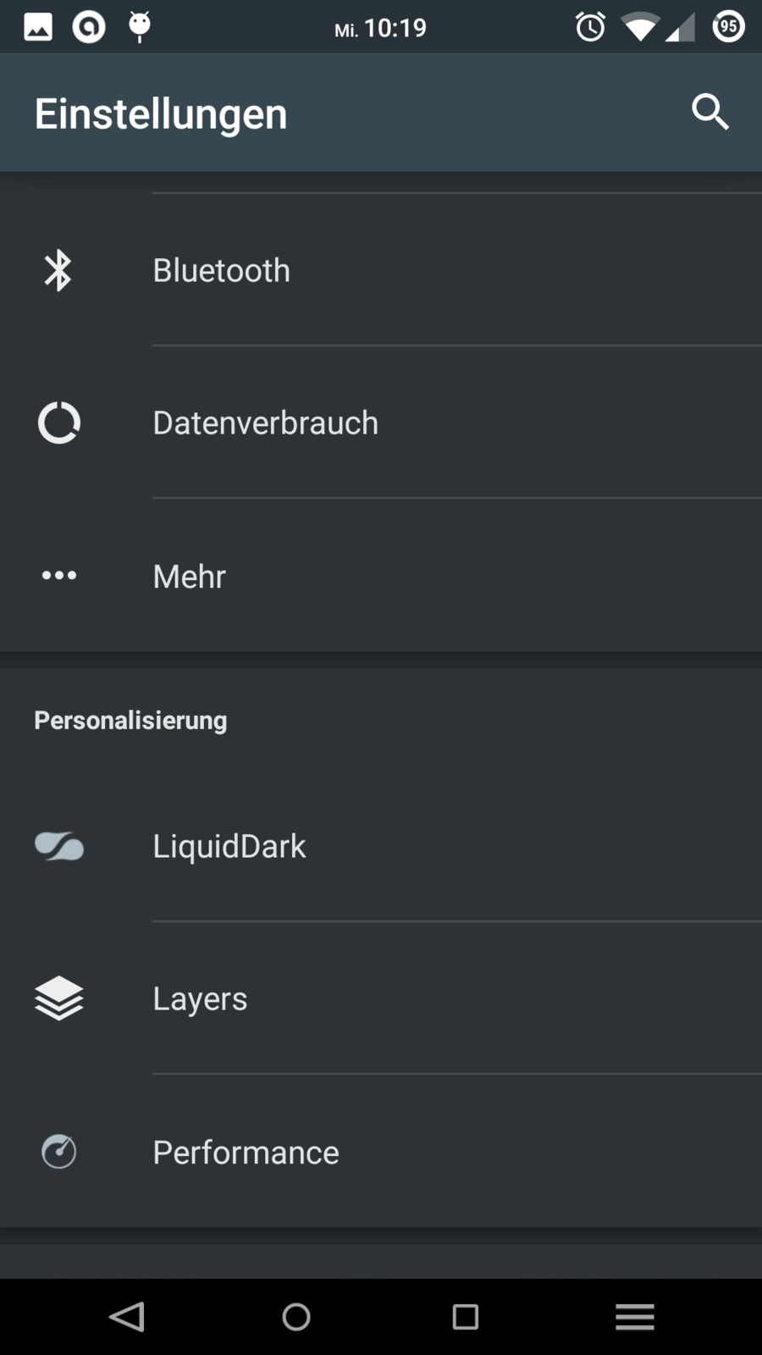
Task: Tap the search magnifier icon
Action: pyautogui.click(x=710, y=112)
